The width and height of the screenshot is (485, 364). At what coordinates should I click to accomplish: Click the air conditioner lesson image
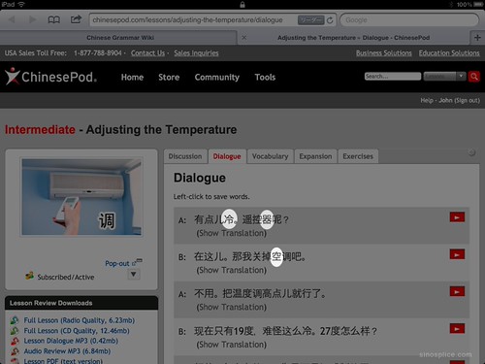tap(81, 197)
